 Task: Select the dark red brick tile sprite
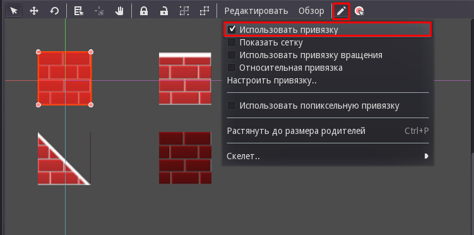[186, 158]
